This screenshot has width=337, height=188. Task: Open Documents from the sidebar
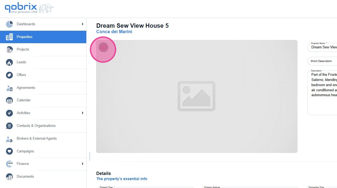pyautogui.click(x=43, y=177)
